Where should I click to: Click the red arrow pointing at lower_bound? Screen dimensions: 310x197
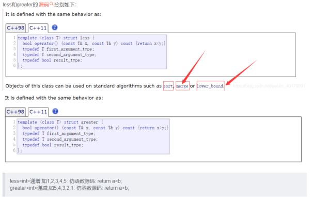(x=241, y=72)
